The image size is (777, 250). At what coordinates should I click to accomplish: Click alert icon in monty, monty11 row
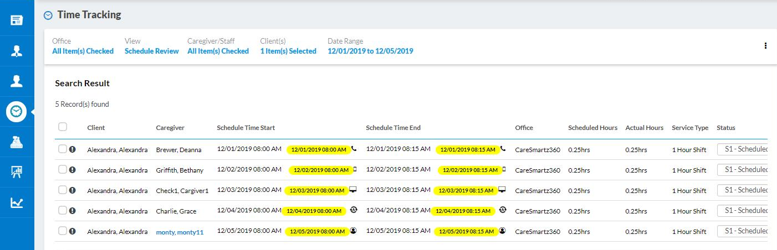pos(72,231)
